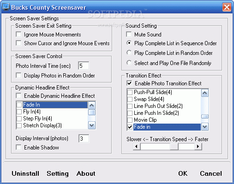Image resolution: width=234 pixels, height=184 pixels.
Task: Select the Line Push Out Slide(2) row
Action: coord(167,106)
